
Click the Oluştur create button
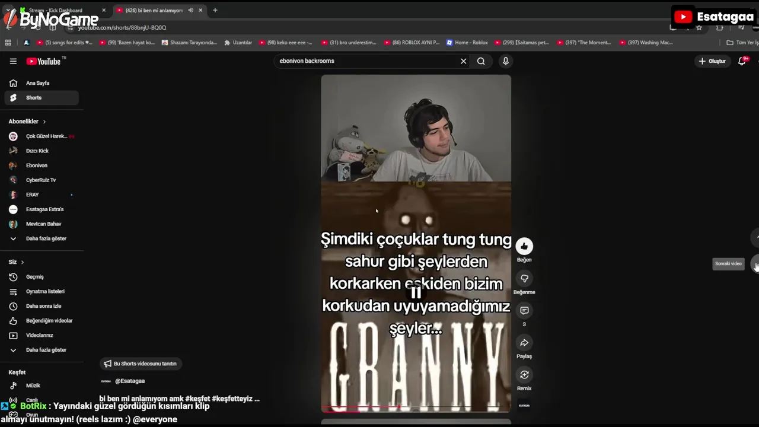[712, 61]
